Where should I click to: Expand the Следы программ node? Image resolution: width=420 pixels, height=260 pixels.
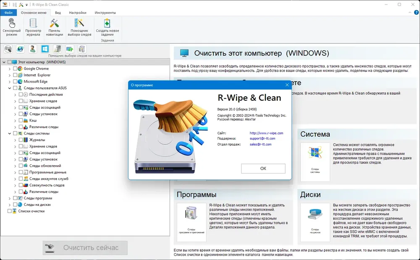click(9, 198)
